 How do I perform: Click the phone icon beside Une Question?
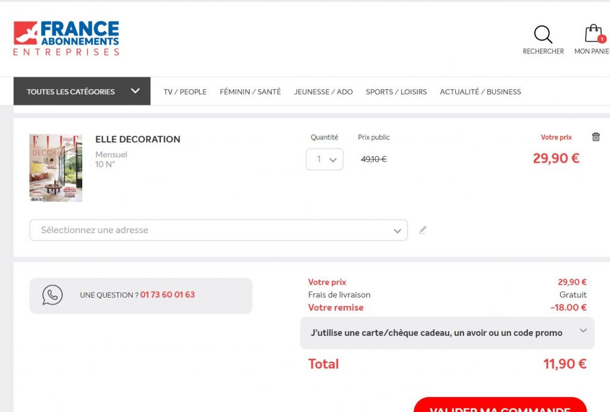pos(52,295)
